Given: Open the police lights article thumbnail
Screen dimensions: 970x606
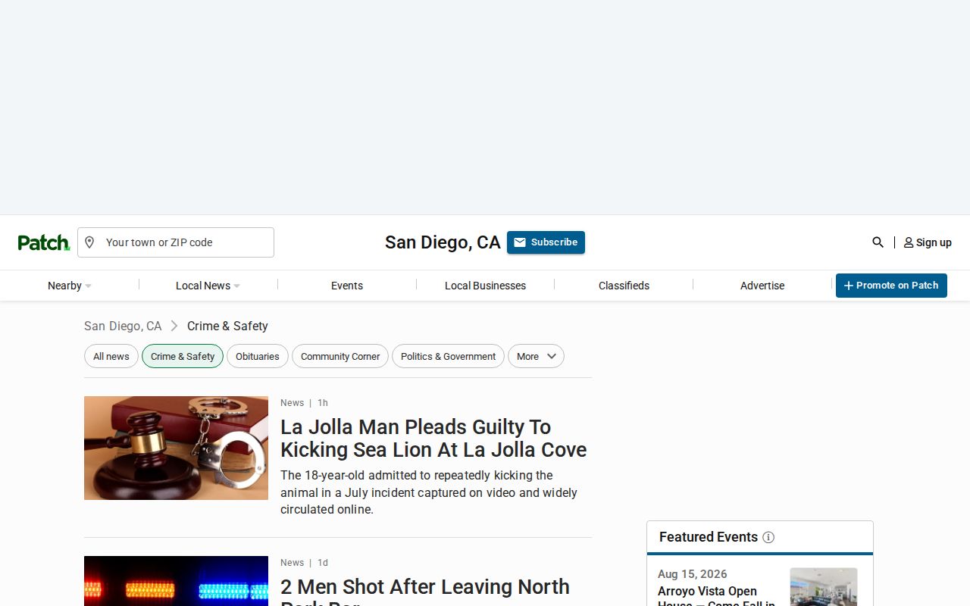Looking at the screenshot, I should point(176,581).
